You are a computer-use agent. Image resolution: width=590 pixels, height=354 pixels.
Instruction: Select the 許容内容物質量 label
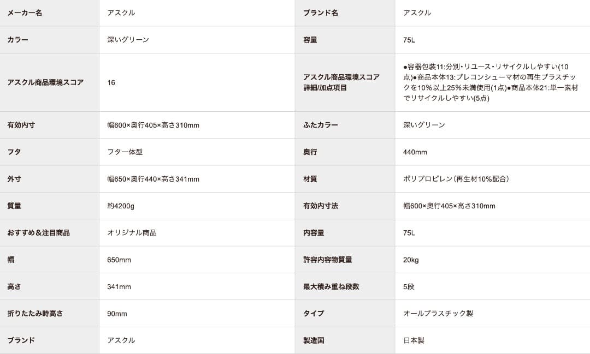[x=327, y=260]
